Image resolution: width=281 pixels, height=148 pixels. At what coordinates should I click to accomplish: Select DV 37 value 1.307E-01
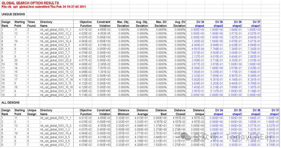(x=254, y=87)
